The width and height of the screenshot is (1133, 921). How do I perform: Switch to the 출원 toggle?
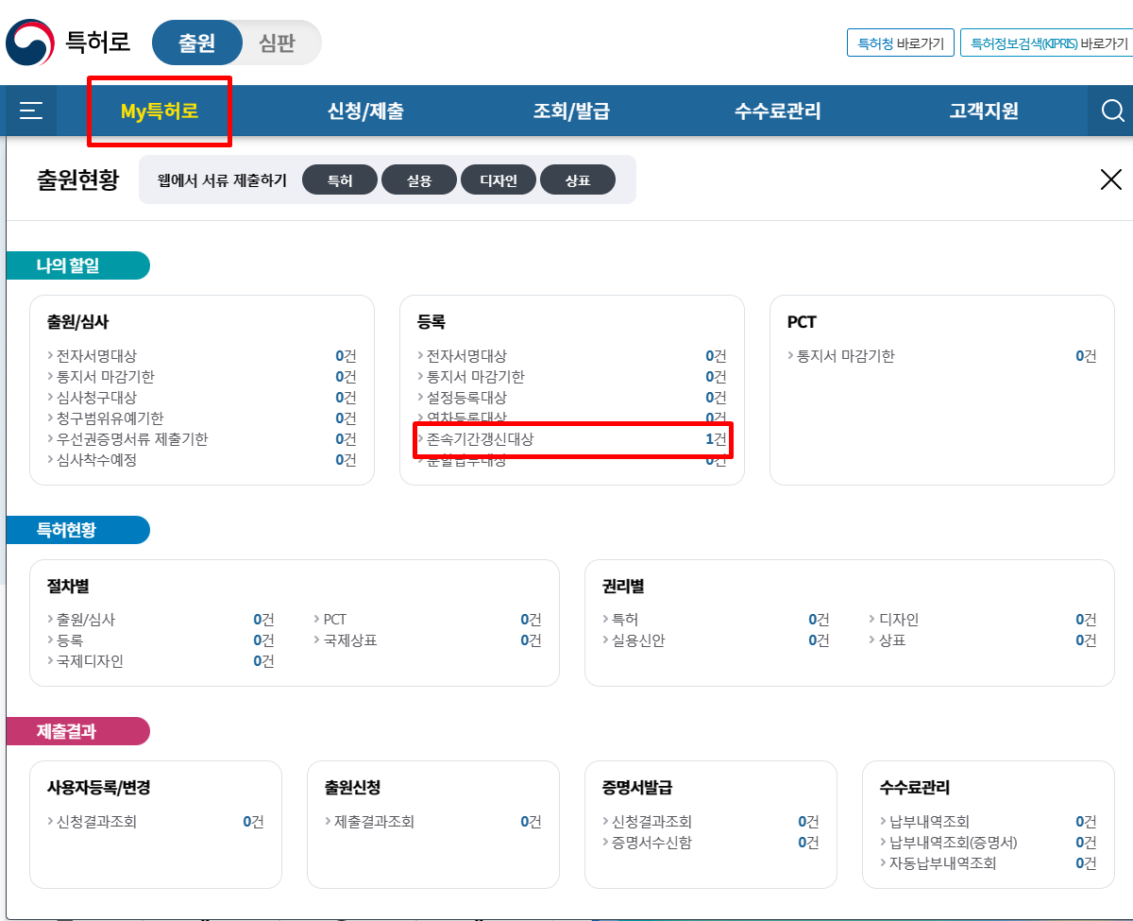[197, 43]
